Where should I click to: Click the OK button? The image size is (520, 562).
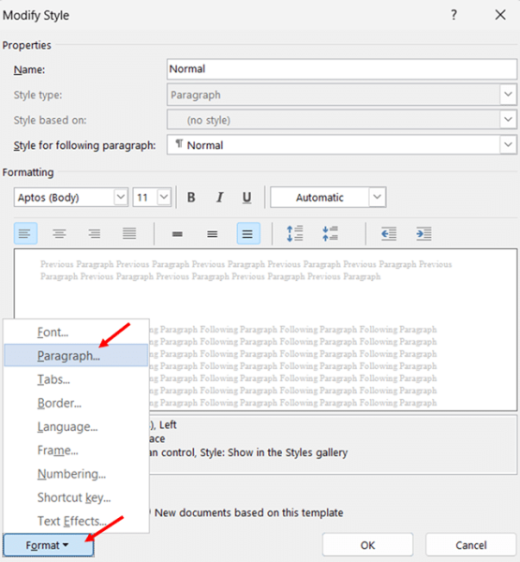coord(367,545)
